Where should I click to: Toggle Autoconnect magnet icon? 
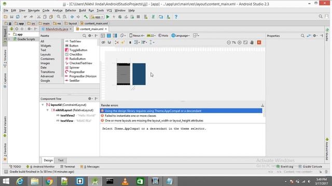click(x=109, y=42)
